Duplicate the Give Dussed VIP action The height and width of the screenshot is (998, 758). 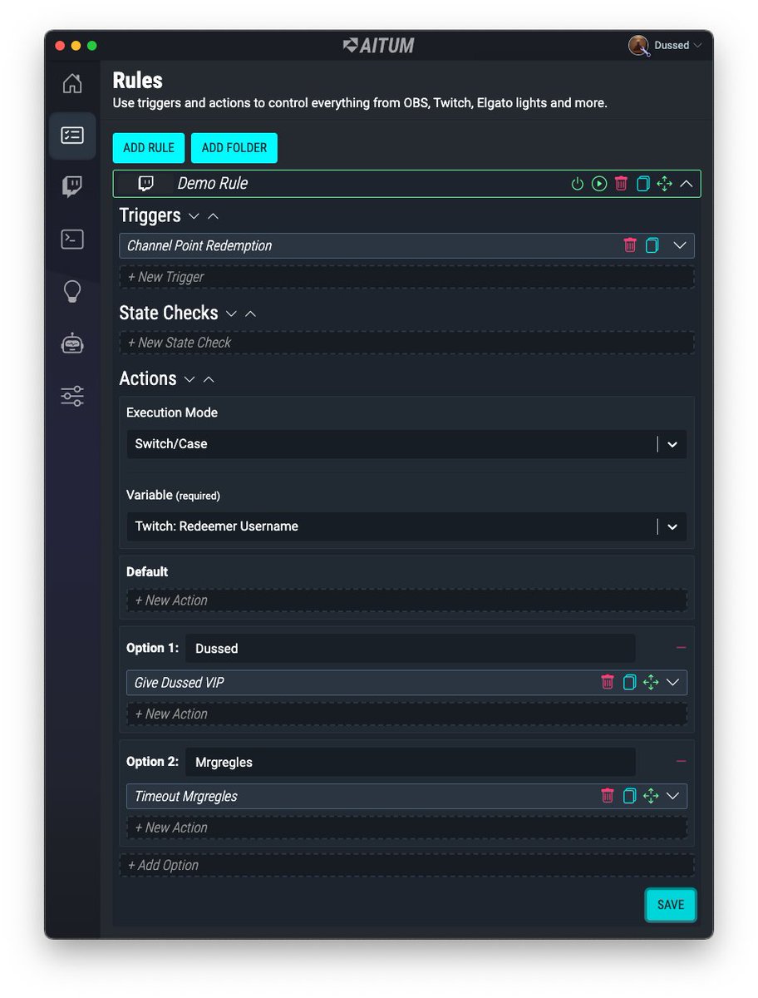pyautogui.click(x=629, y=682)
